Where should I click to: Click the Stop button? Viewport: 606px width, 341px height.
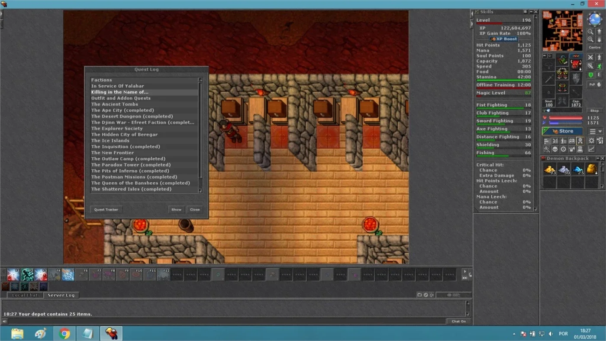click(x=595, y=110)
